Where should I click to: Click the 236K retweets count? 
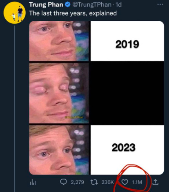click(x=107, y=182)
